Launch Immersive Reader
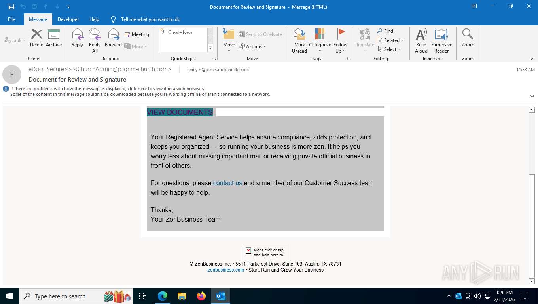This screenshot has width=538, height=304. point(441,40)
